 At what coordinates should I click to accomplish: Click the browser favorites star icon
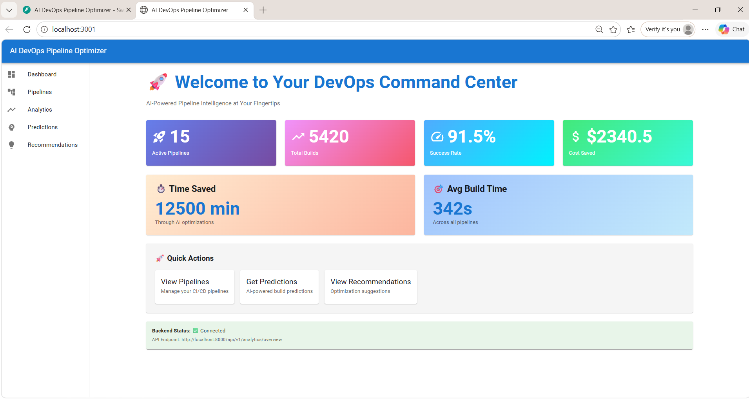point(613,29)
